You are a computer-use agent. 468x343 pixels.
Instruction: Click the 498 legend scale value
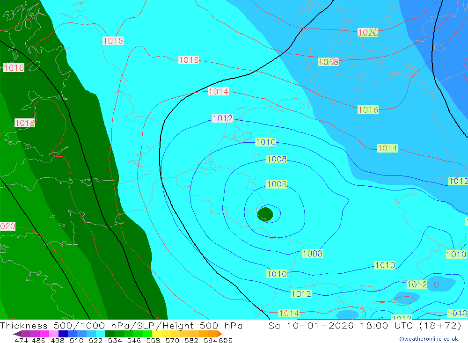tap(58, 340)
